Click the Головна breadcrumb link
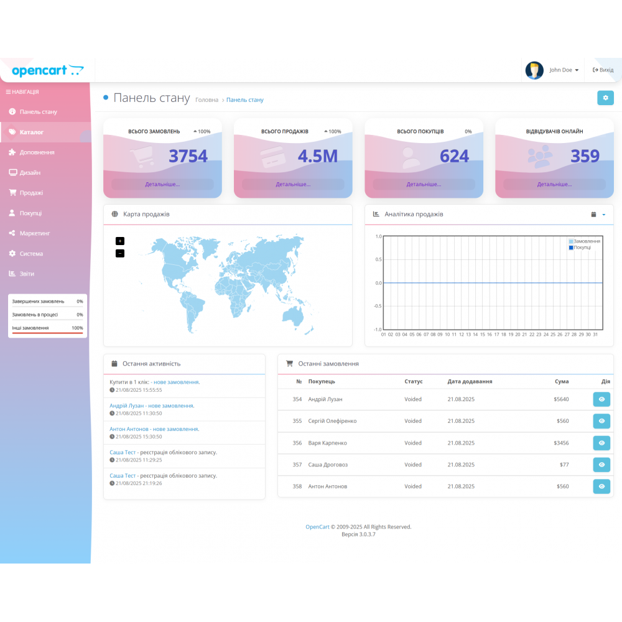The height and width of the screenshot is (622, 622). coord(207,100)
